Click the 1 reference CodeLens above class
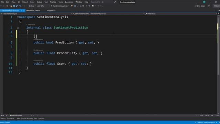This screenshot has width=220, height=124. (x=31, y=24)
